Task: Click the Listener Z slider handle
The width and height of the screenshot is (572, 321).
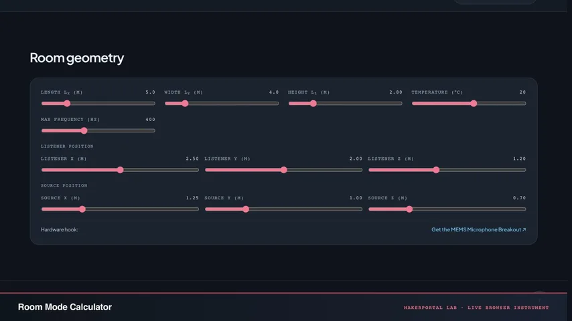Action: [436, 170]
